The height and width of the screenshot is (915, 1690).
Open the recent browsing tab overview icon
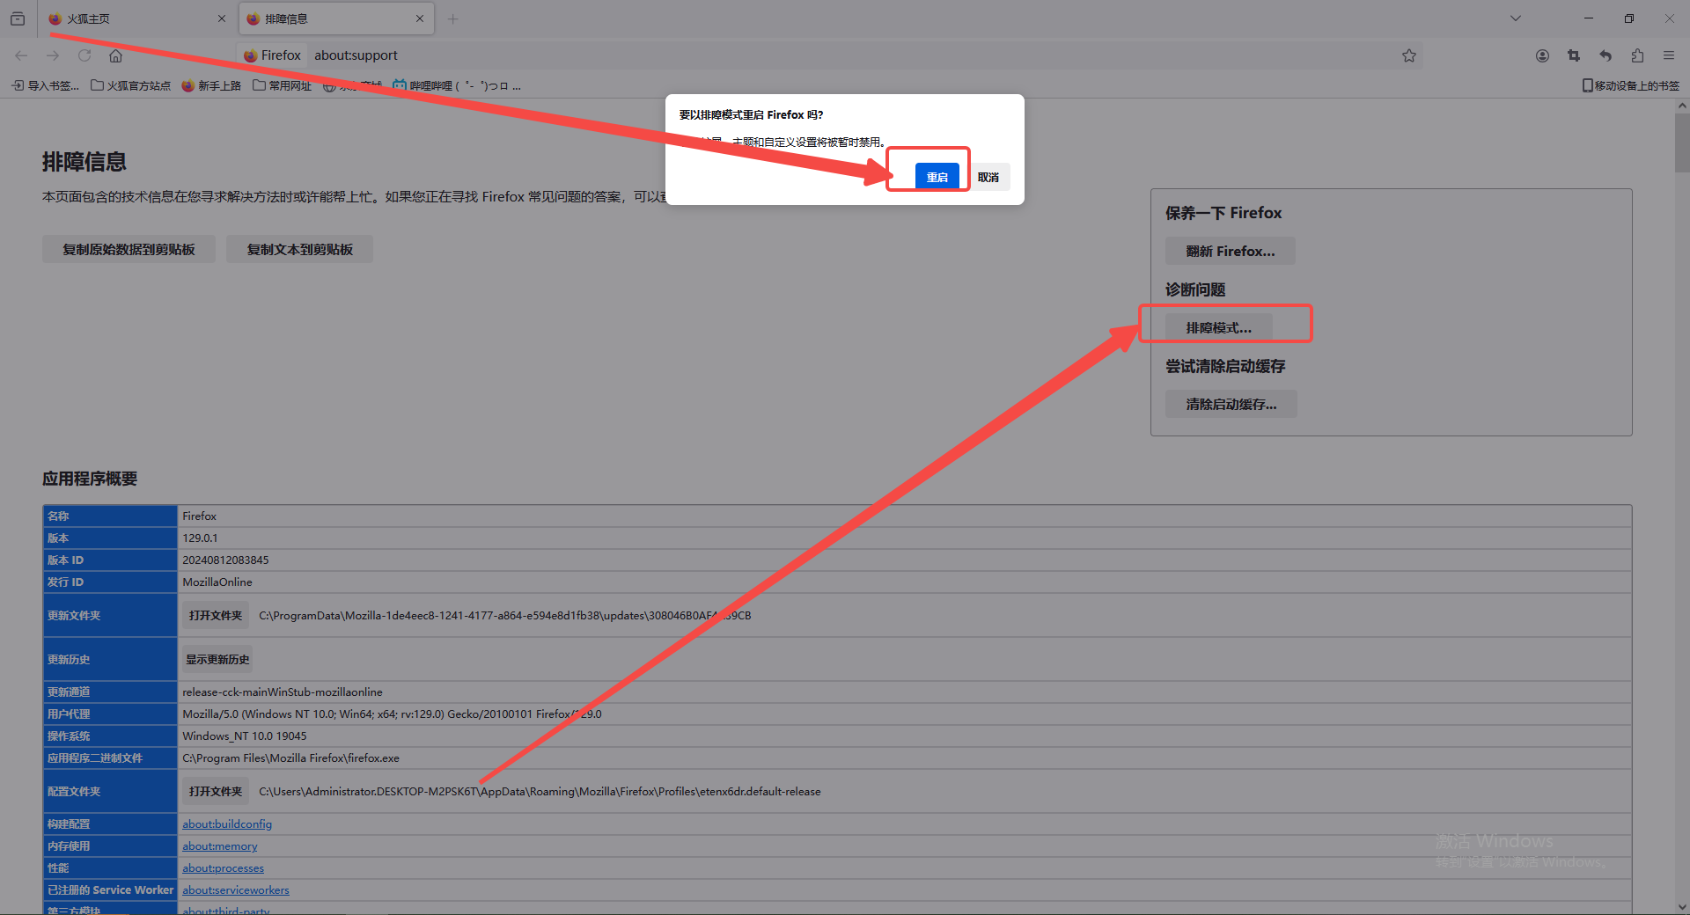[18, 18]
